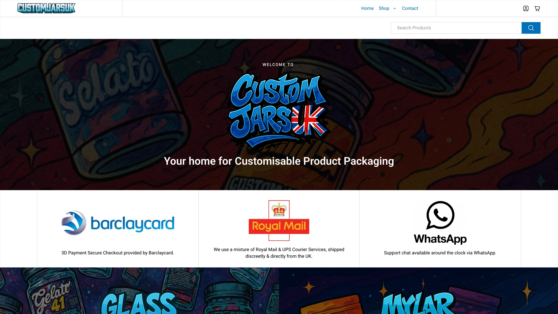Click the Royal Mail & UPS shipping text
This screenshot has height=314, width=558.
pyautogui.click(x=279, y=253)
